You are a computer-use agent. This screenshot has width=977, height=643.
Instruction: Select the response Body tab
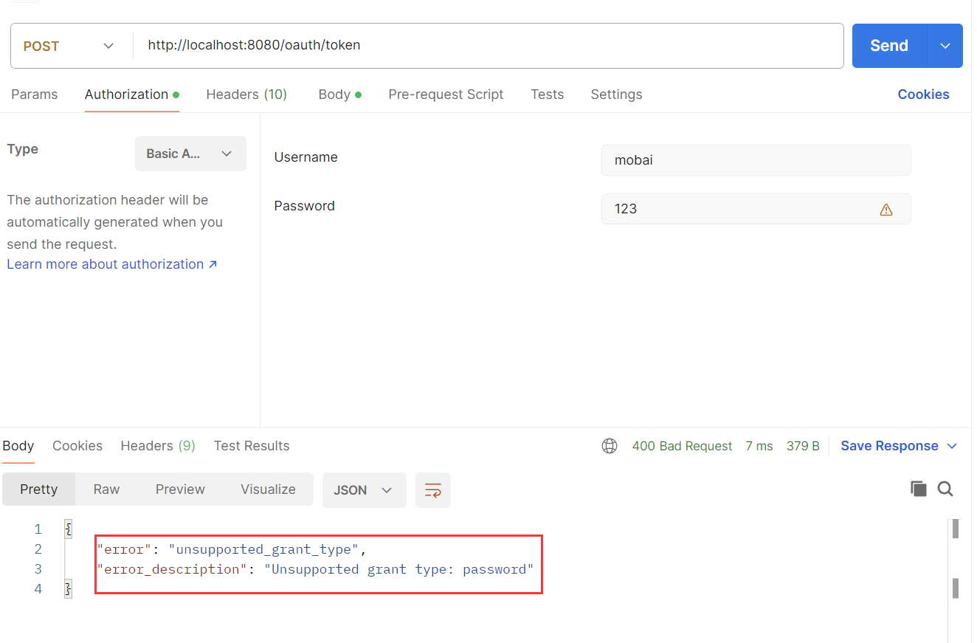point(18,446)
